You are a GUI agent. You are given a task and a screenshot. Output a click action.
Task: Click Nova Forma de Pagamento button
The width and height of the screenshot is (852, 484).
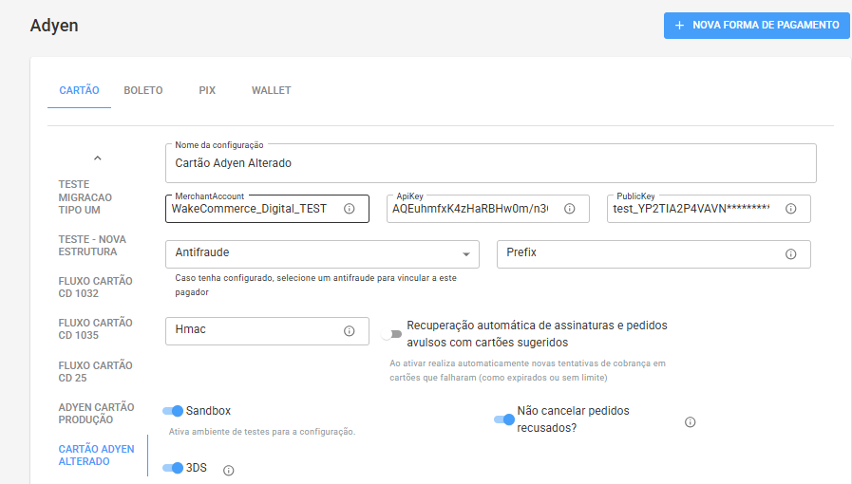coord(756,26)
